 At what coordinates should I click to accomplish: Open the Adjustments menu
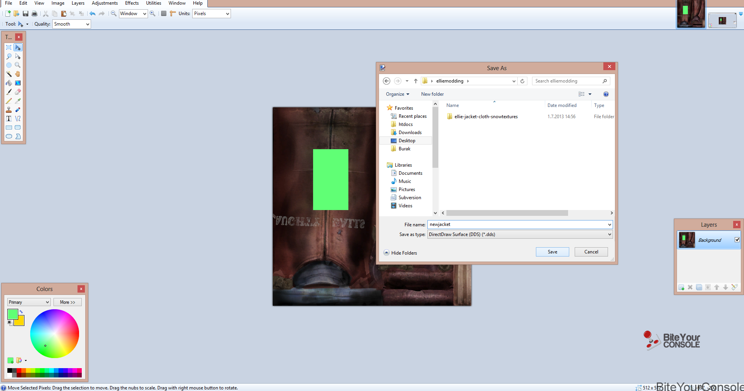[x=105, y=3]
